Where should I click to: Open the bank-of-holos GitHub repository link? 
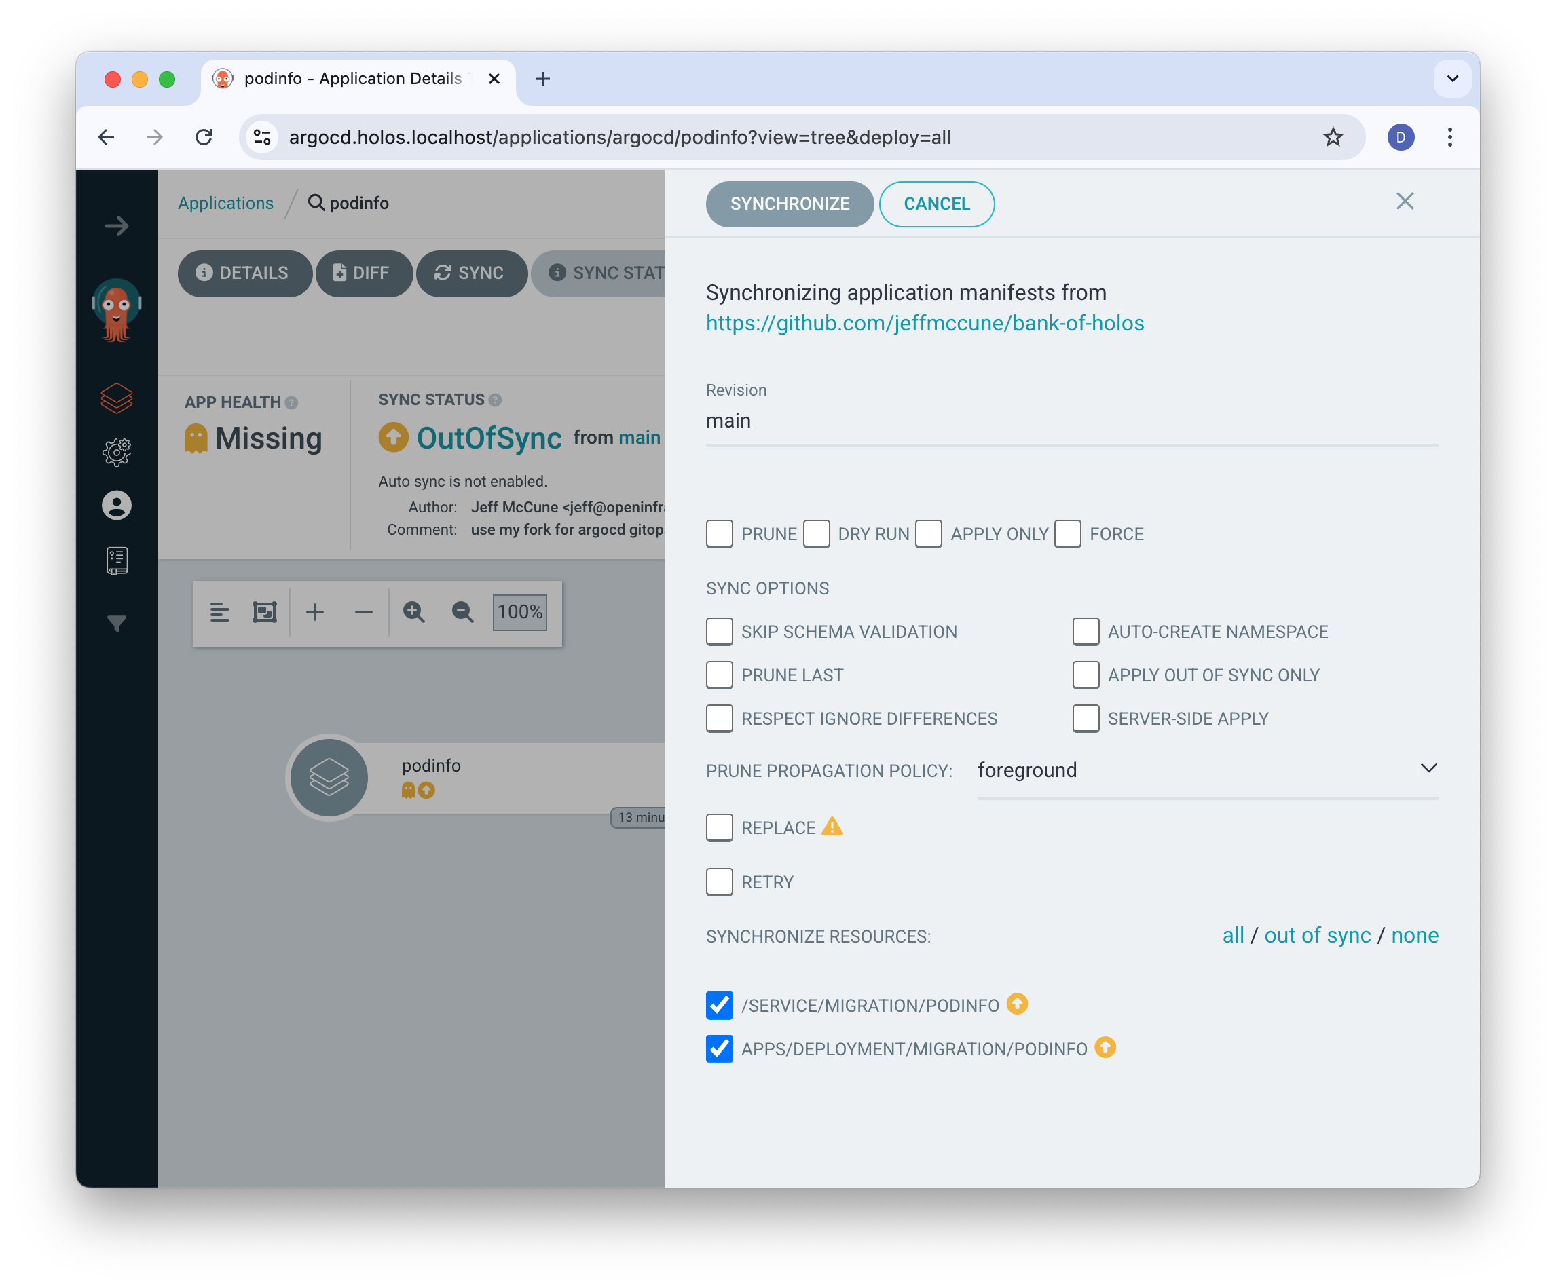924,322
